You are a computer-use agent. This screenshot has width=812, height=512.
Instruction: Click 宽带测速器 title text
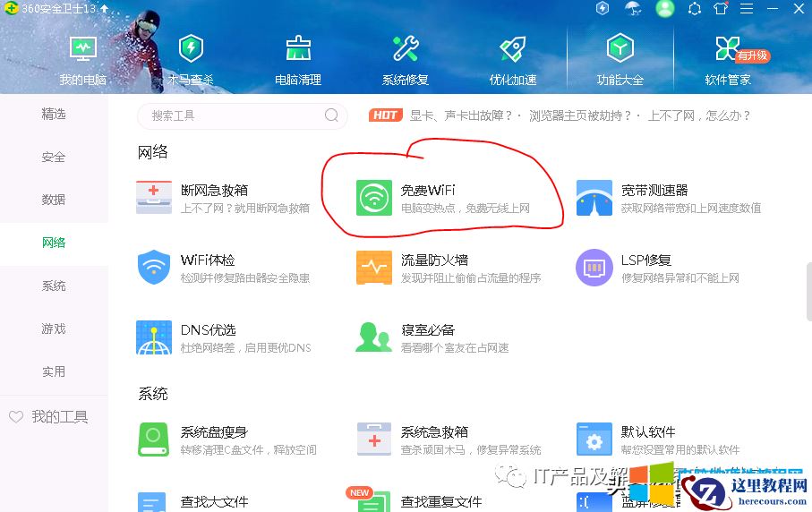(x=654, y=190)
